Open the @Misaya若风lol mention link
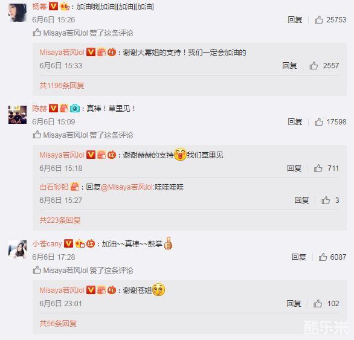354x340 pixels. [127, 187]
